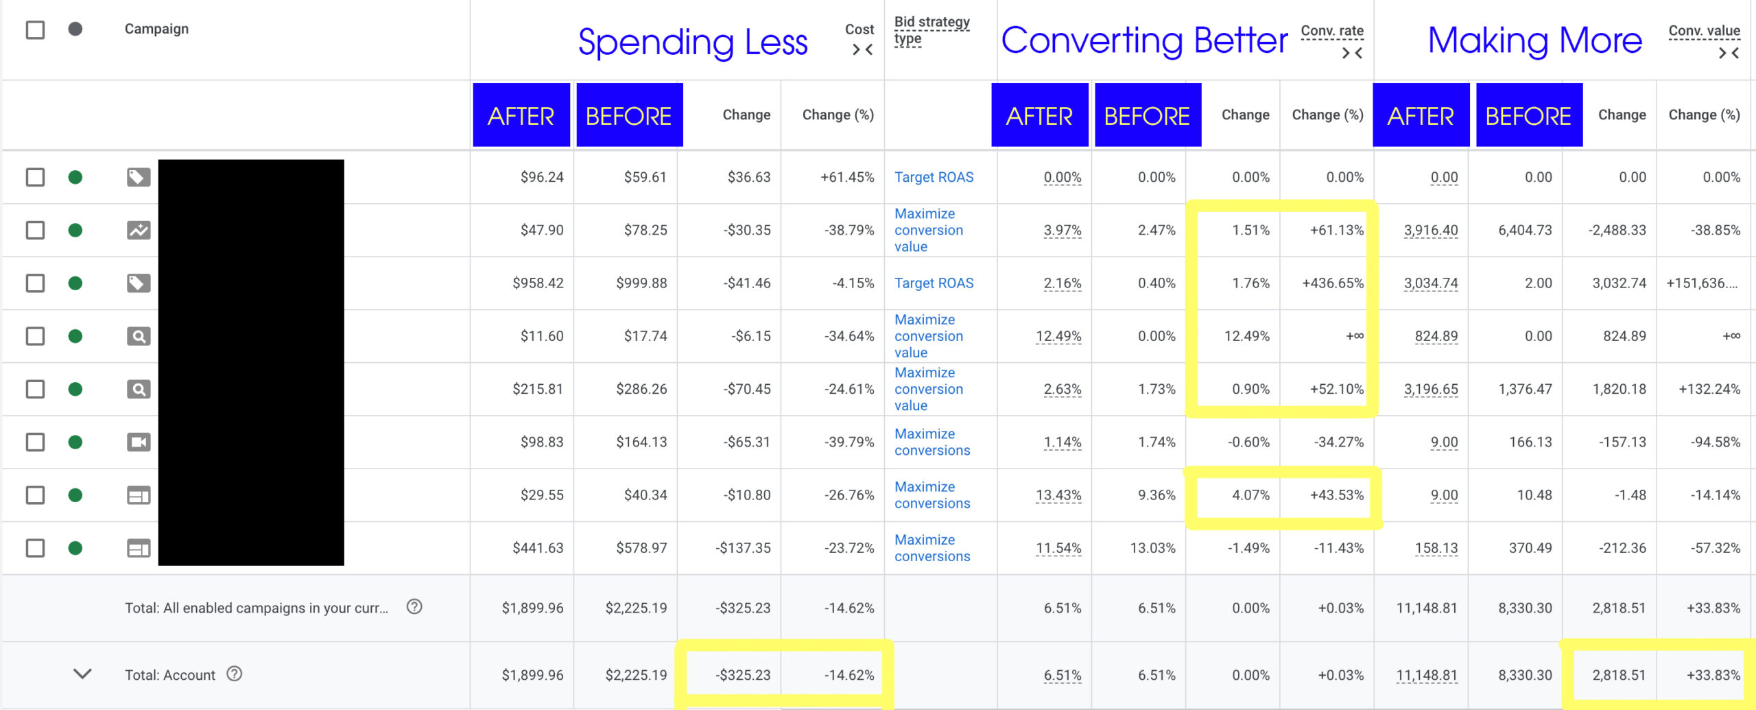
Task: Collapse the Conv. rate column comparison arrows
Action: click(x=1351, y=53)
